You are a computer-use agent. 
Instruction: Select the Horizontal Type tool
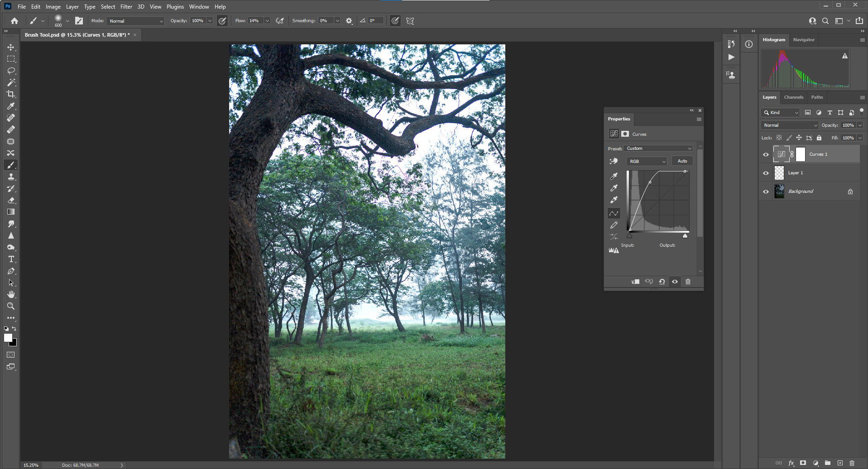click(11, 259)
